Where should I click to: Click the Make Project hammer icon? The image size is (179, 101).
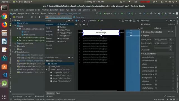tap(100, 13)
